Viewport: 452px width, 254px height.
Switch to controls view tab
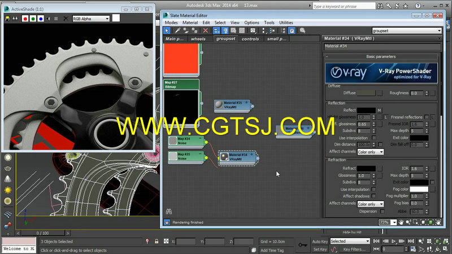pos(250,39)
